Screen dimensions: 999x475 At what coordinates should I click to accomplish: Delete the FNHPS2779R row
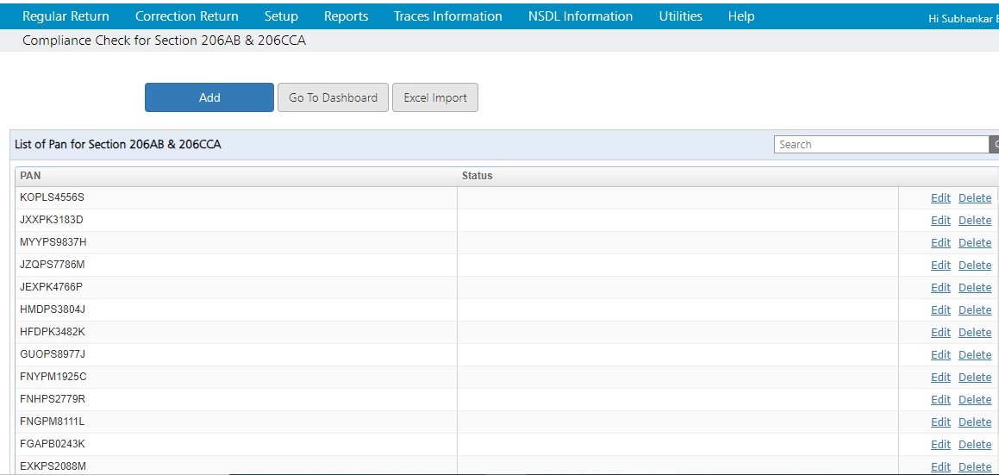tap(975, 400)
